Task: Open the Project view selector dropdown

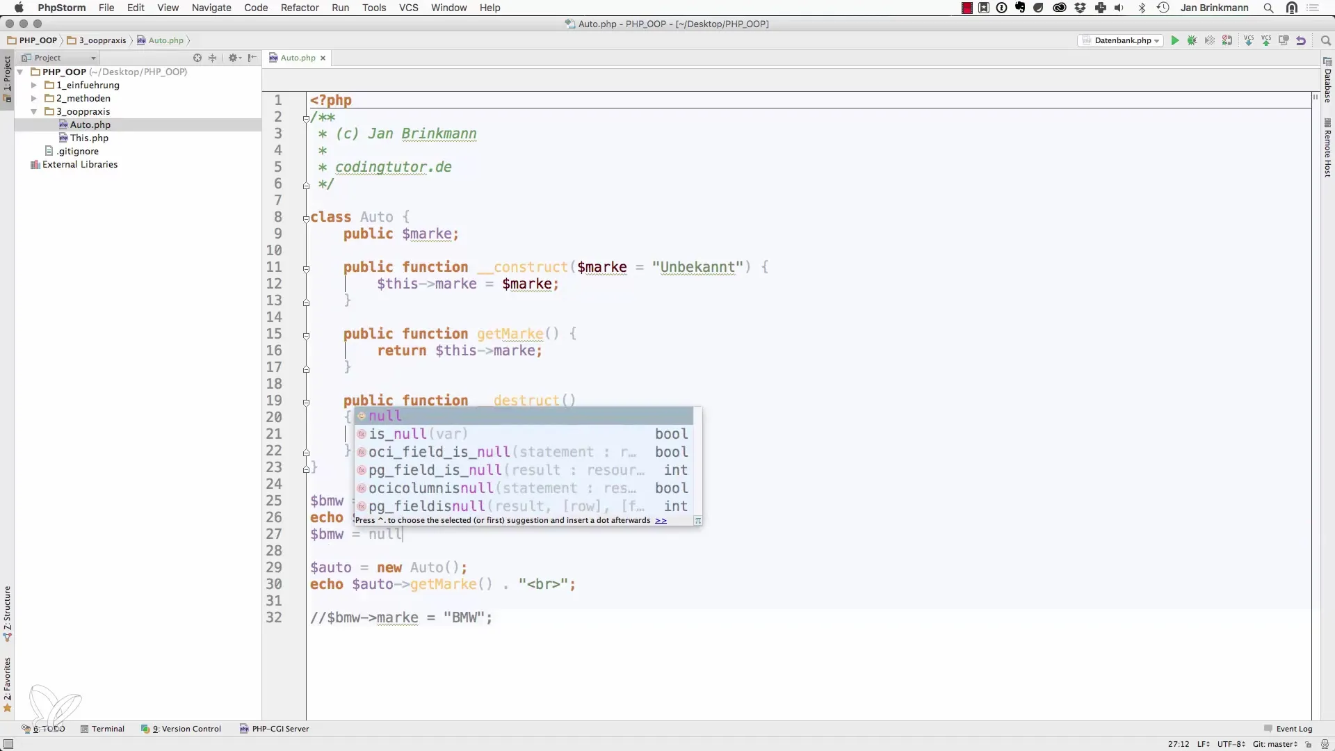Action: click(x=59, y=58)
